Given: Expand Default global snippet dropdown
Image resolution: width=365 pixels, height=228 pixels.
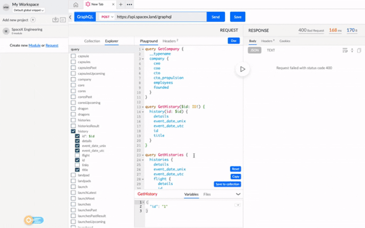Looking at the screenshot, I should (29, 10).
